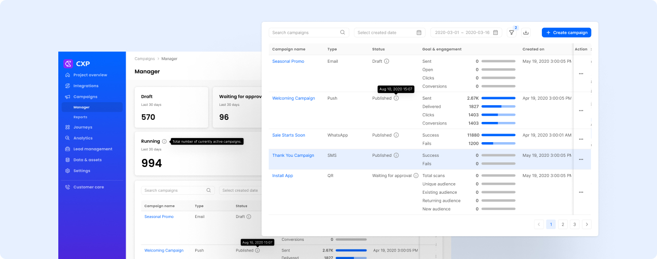The width and height of the screenshot is (657, 259).
Task: Click the Customer care phone icon
Action: (67, 187)
